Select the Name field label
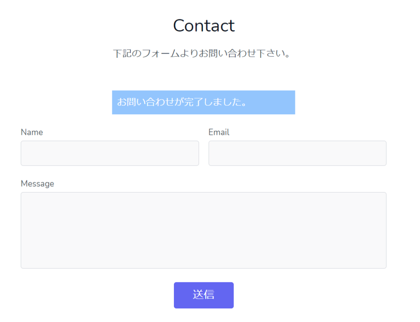The width and height of the screenshot is (420, 322). (32, 132)
